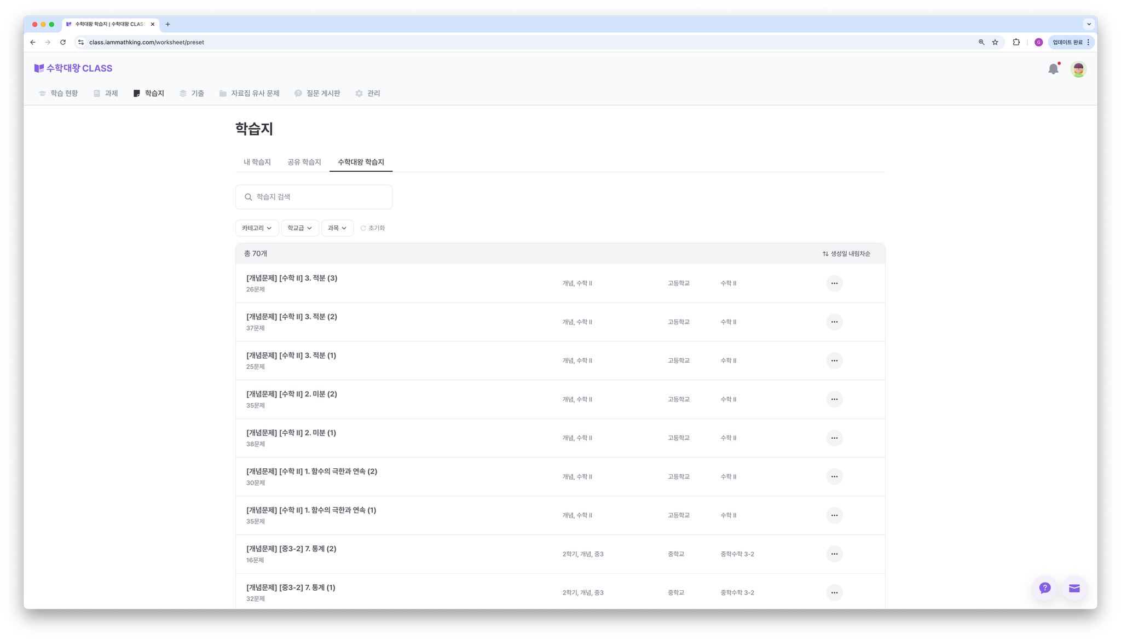Click 업데이트 완료 Chrome update button
This screenshot has width=1121, height=640.
click(1071, 42)
